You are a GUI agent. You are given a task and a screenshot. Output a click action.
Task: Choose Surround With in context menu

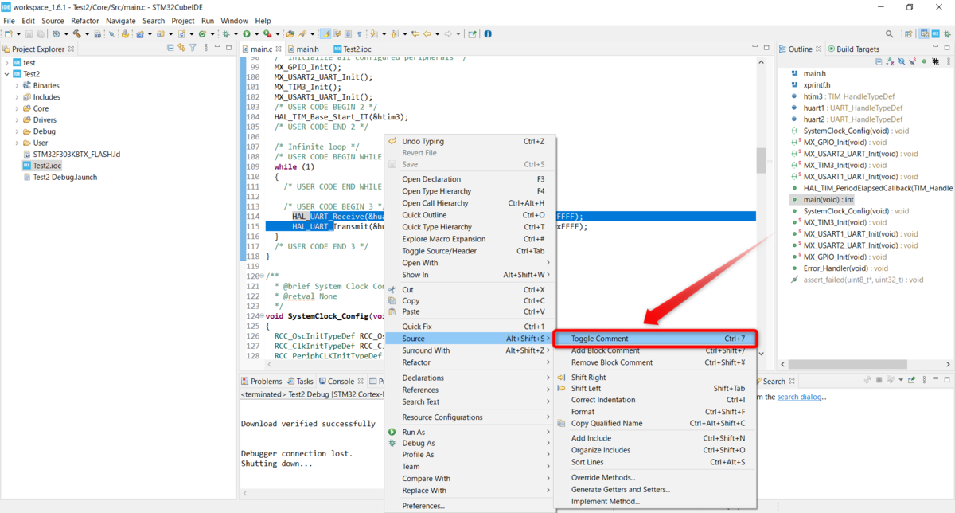pos(469,350)
